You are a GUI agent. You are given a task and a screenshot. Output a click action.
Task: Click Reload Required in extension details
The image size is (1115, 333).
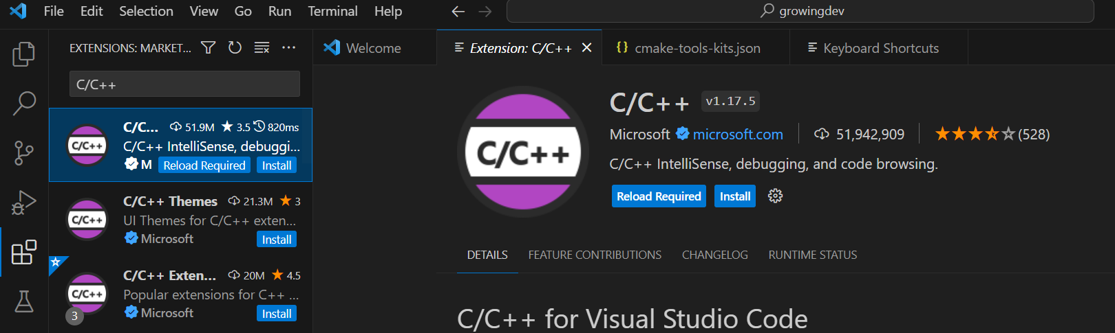pos(659,196)
